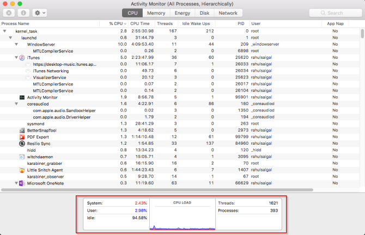This screenshot has height=235, width=365.
Task: Click WindowServer CPU value 10.0
Action: point(122,44)
